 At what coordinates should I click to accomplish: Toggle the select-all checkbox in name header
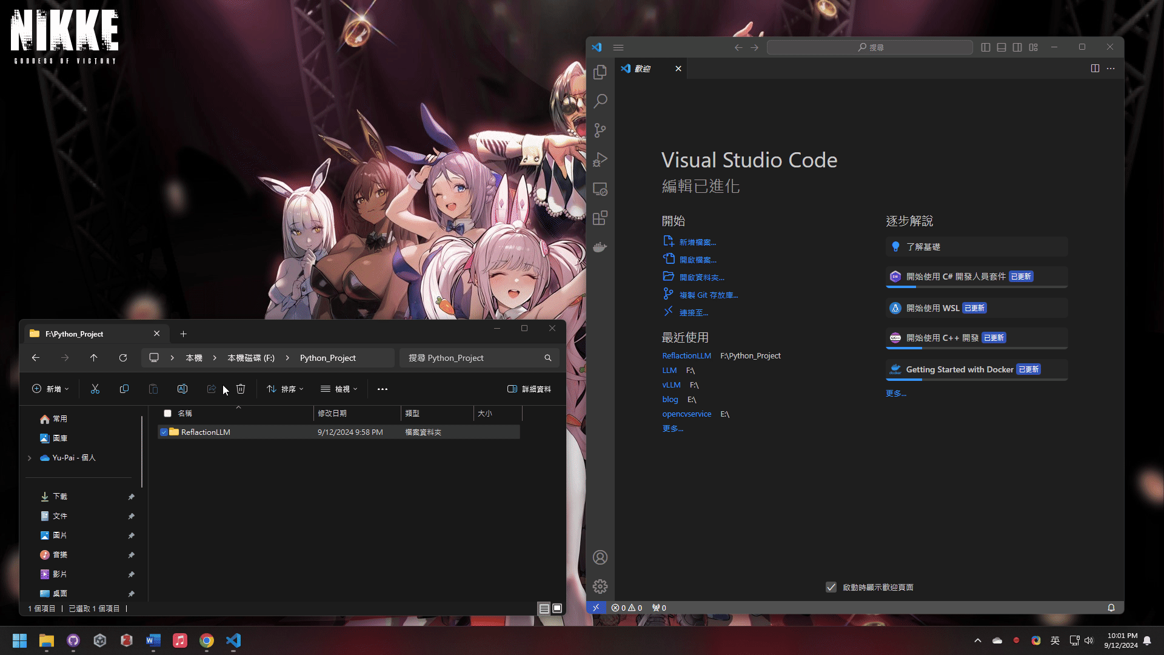pos(168,413)
